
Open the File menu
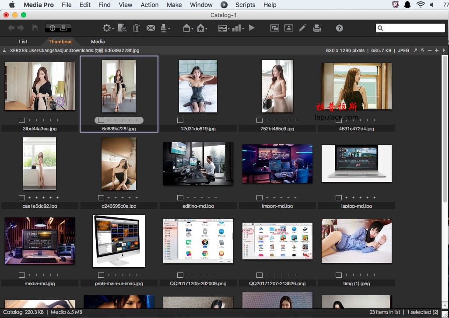pos(67,5)
